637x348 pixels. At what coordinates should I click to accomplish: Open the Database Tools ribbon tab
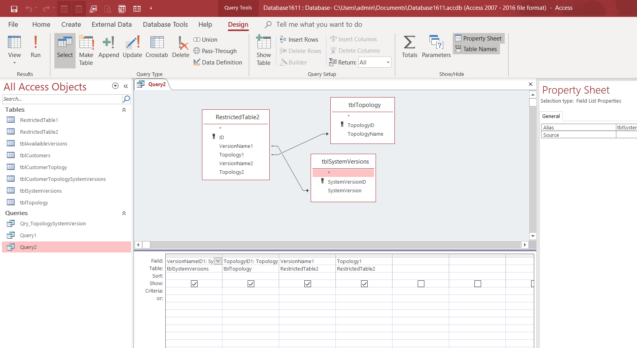[165, 24]
